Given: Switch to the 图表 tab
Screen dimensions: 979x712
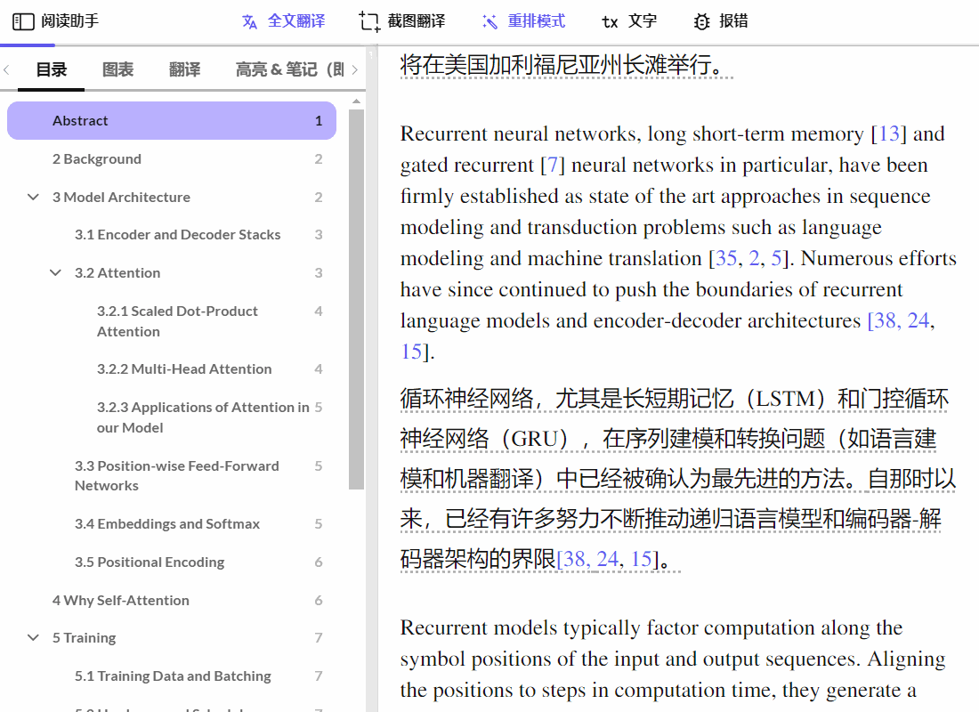Looking at the screenshot, I should [117, 69].
